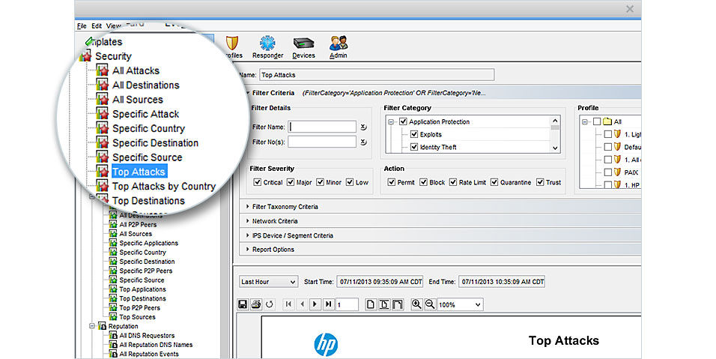The image size is (716, 359).
Task: Zoom out with magnifier minus icon
Action: pos(430,304)
